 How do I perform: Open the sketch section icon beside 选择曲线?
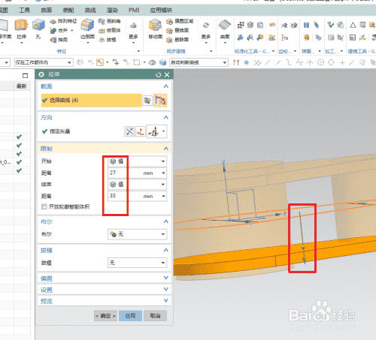(x=147, y=101)
